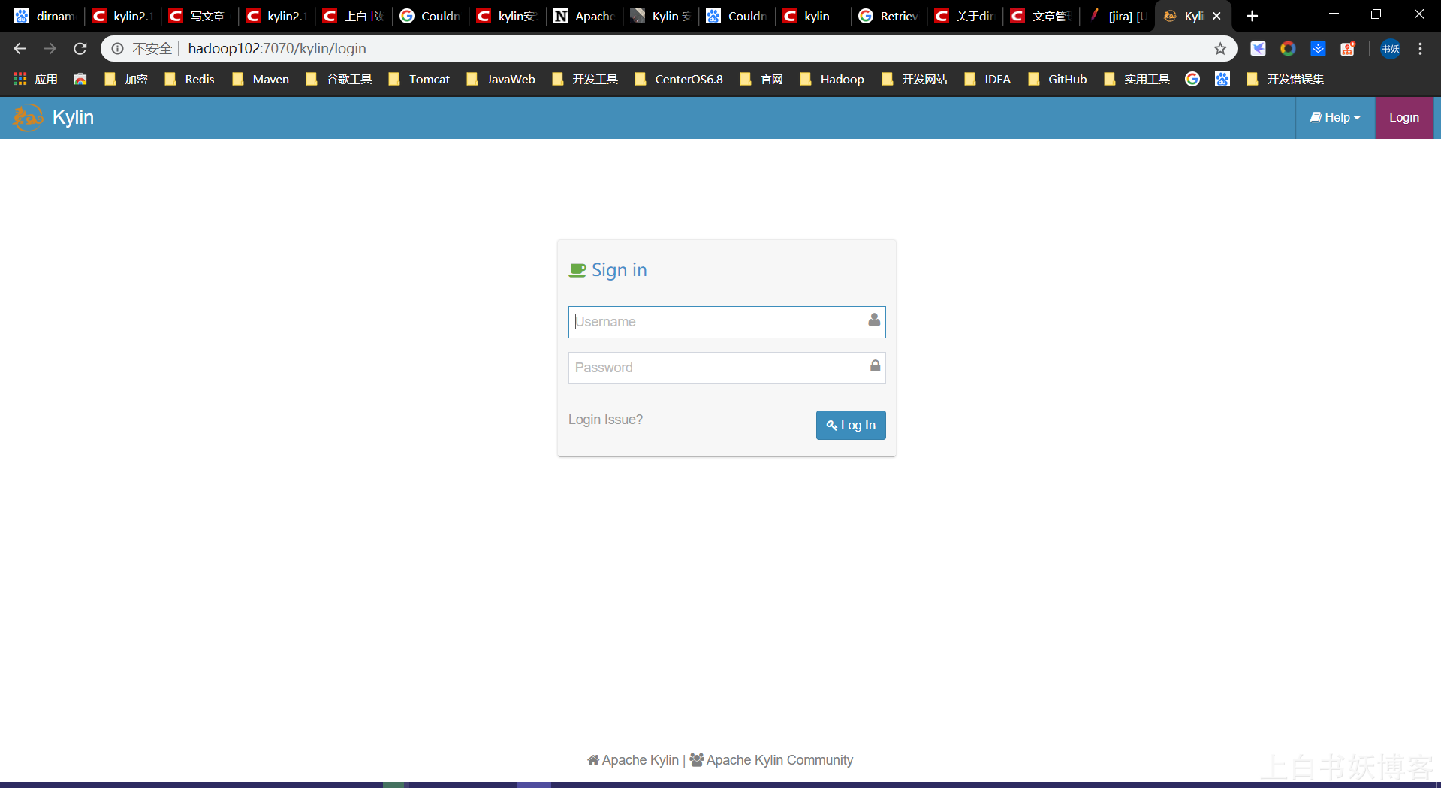Open the Apache Kylin footer link
The height and width of the screenshot is (788, 1441).
pos(633,760)
